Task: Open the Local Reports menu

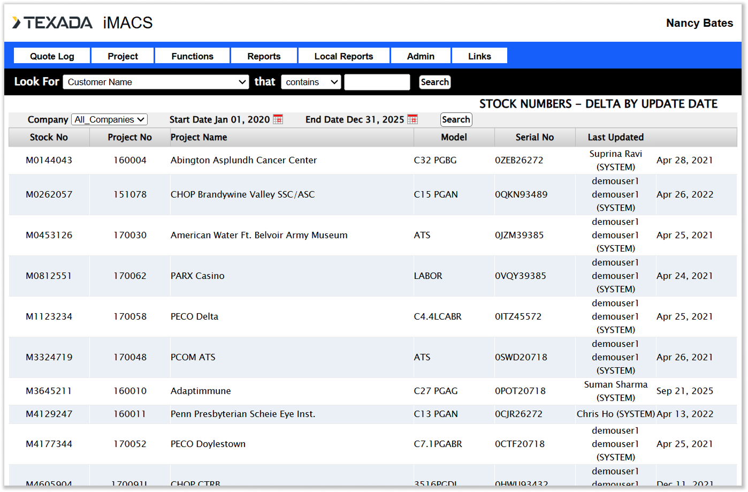Action: click(x=344, y=56)
